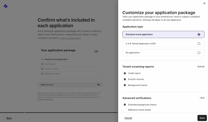Image resolution: width=208 pixels, height=122 pixels.
Task: Click the blue logo icon top-left
Action: 6,6
